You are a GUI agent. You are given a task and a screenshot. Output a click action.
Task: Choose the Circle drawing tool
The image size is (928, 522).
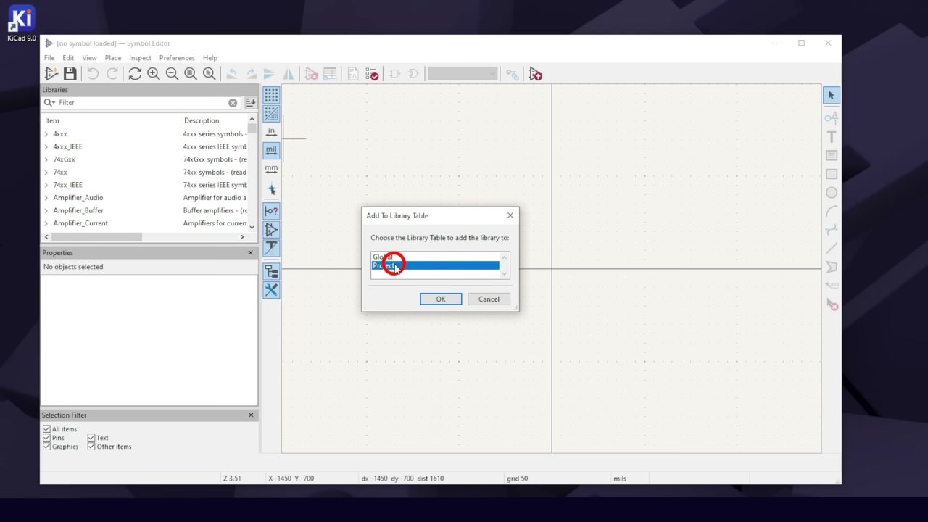[832, 193]
